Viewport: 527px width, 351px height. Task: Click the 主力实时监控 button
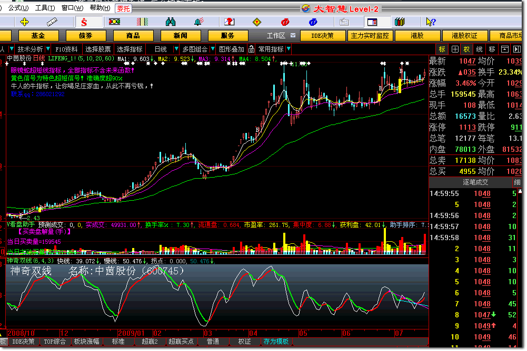pyautogui.click(x=370, y=36)
